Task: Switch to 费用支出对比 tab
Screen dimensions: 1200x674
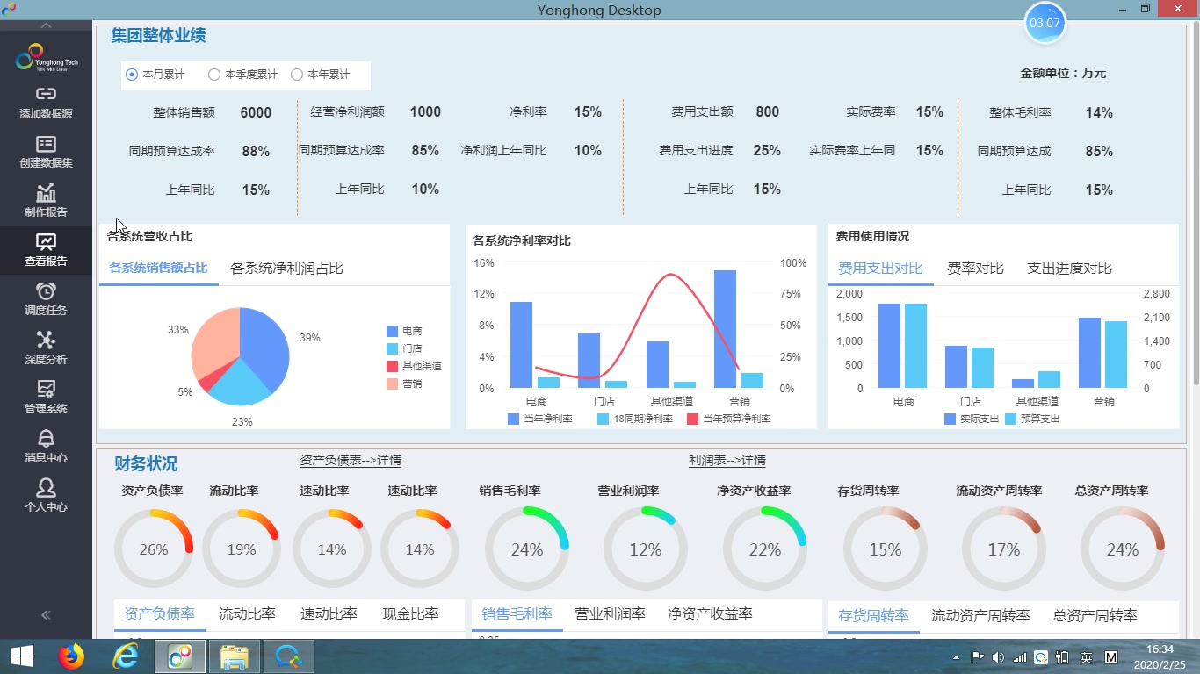Action: point(880,269)
